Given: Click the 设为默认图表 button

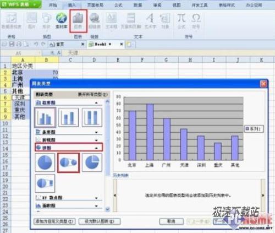Looking at the screenshot, I should coord(100,221).
